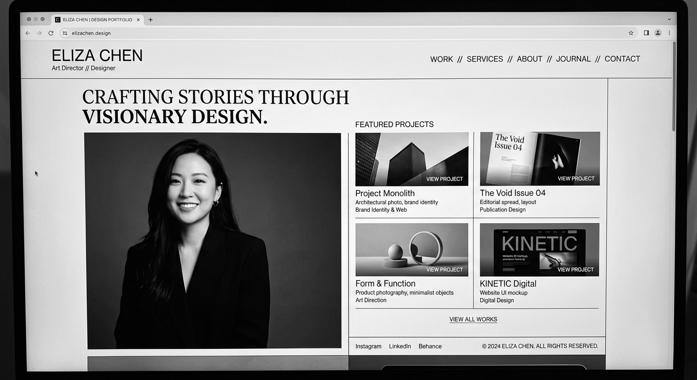This screenshot has width=697, height=380.
Task: Open the browser three-dot menu
Action: pos(669,33)
